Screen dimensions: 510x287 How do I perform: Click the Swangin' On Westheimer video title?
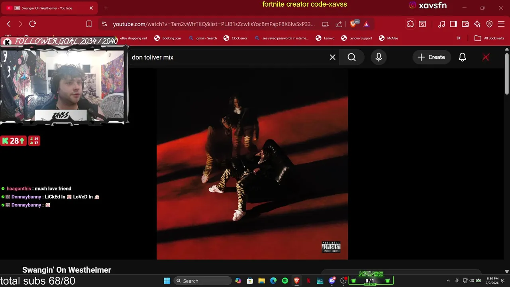pos(67,270)
